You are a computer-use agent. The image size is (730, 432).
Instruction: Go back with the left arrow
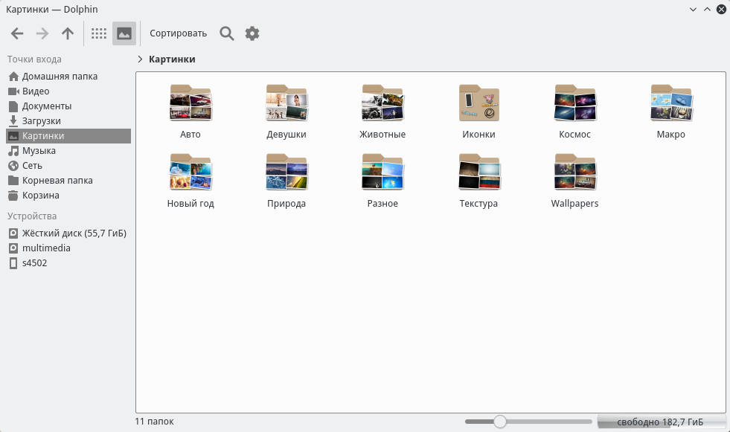[x=17, y=33]
